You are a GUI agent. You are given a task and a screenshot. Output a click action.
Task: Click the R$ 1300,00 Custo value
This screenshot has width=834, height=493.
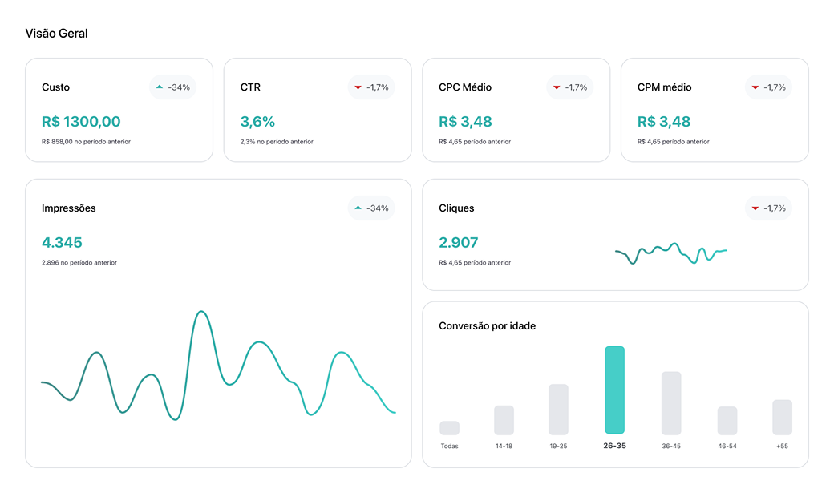pos(81,122)
